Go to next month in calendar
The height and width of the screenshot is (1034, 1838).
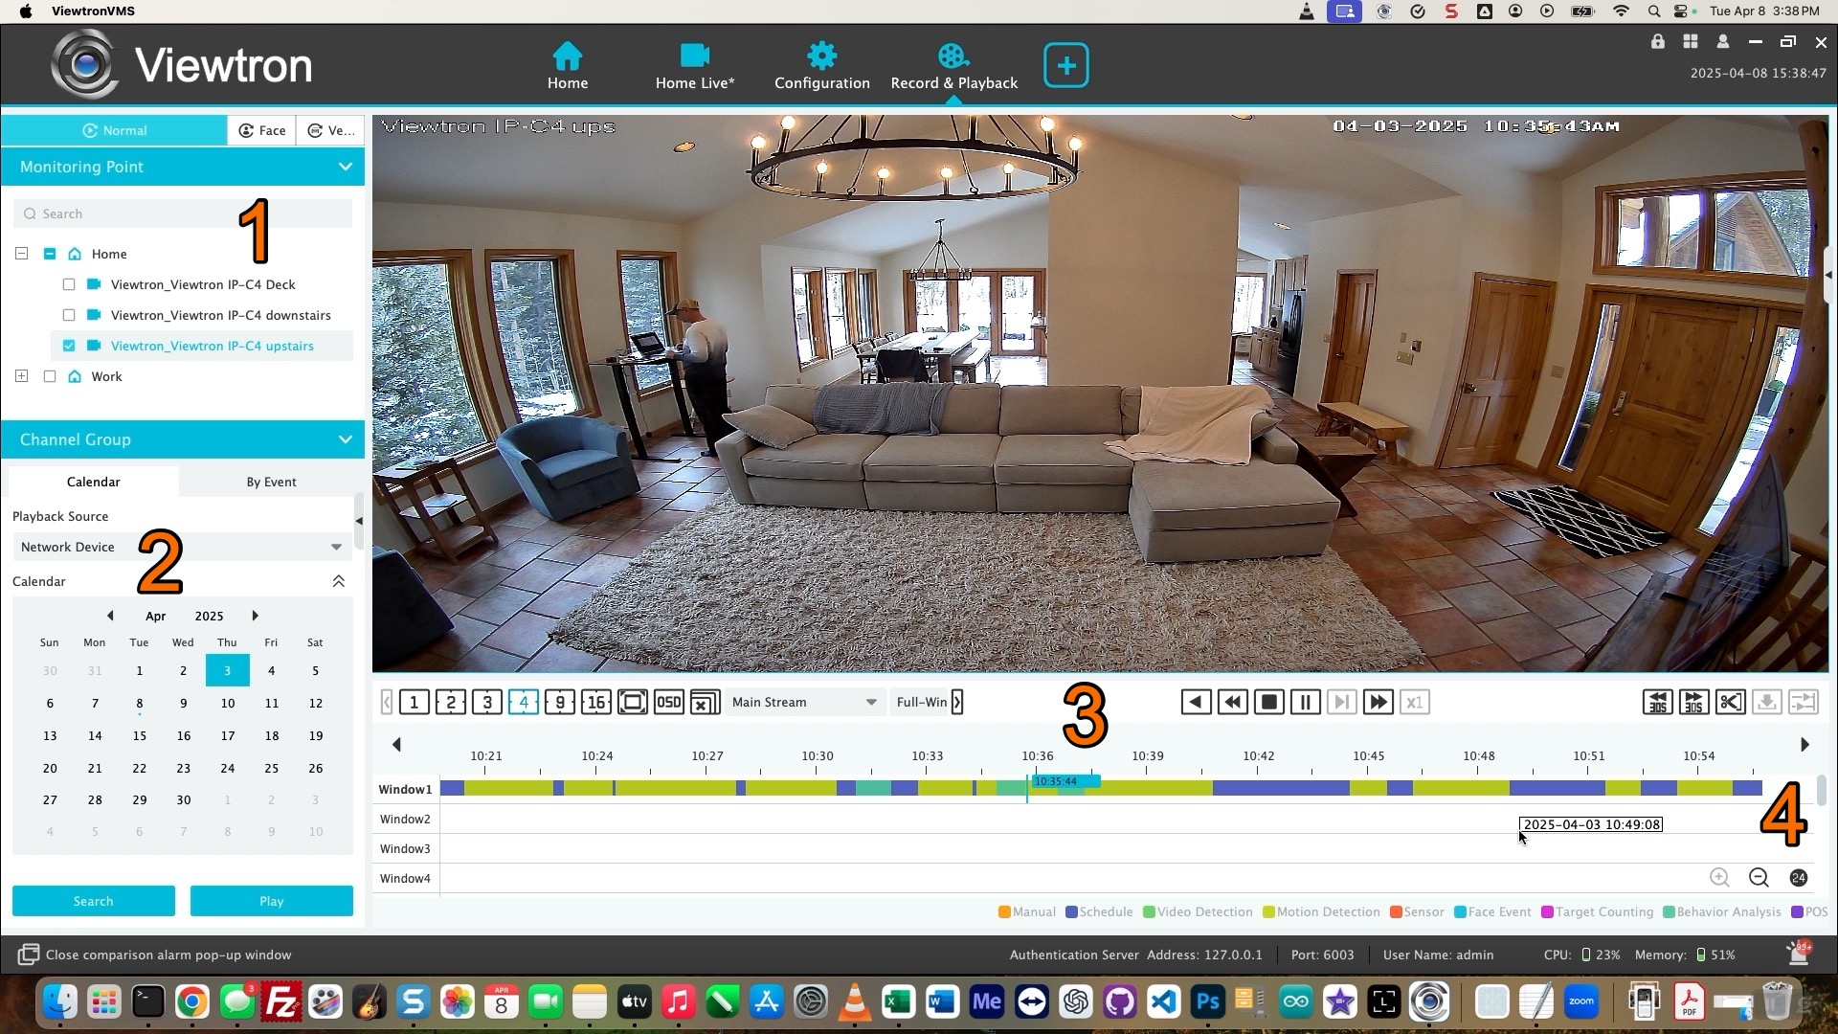coord(255,616)
